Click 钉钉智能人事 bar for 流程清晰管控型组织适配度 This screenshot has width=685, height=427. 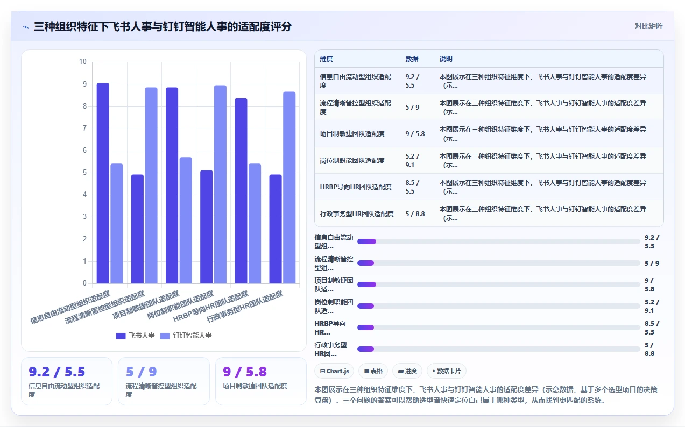click(151, 186)
